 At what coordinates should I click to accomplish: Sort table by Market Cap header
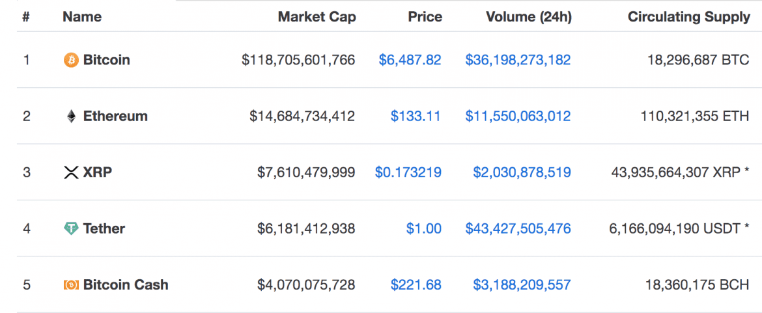point(317,17)
